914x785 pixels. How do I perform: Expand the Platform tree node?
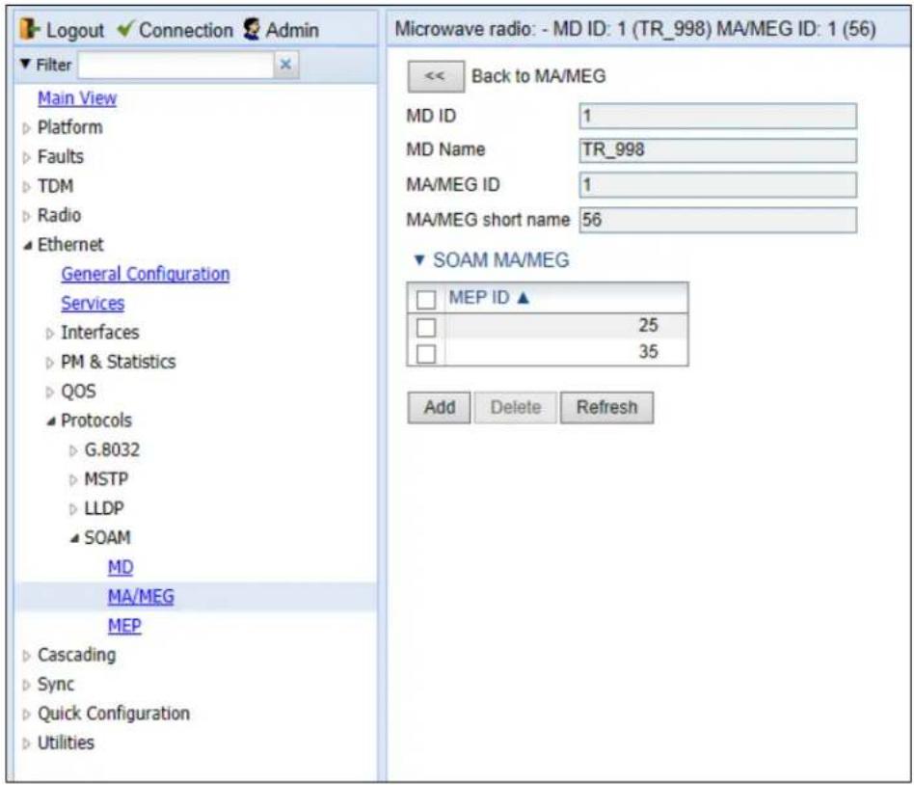[x=26, y=128]
